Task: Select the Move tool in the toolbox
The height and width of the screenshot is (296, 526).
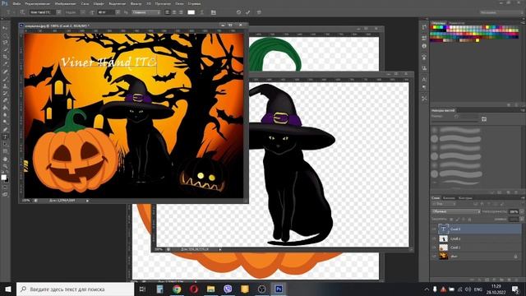Action: [5, 28]
